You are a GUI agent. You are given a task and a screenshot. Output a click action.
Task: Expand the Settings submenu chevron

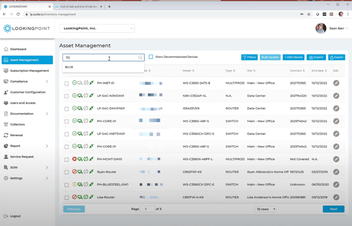click(47, 178)
